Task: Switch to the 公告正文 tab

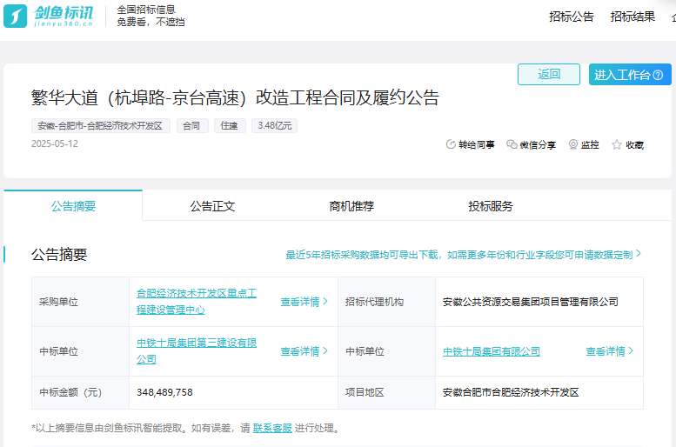Action: pos(212,206)
